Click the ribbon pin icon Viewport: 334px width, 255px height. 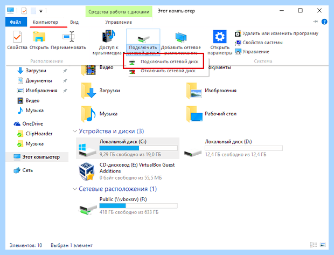315,22
